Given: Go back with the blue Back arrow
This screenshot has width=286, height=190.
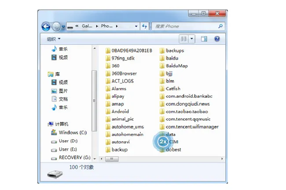Looking at the screenshot, I should tap(46, 26).
